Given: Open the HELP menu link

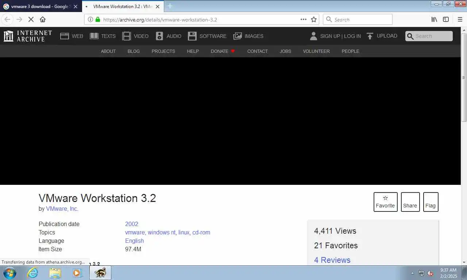Looking at the screenshot, I should [193, 51].
